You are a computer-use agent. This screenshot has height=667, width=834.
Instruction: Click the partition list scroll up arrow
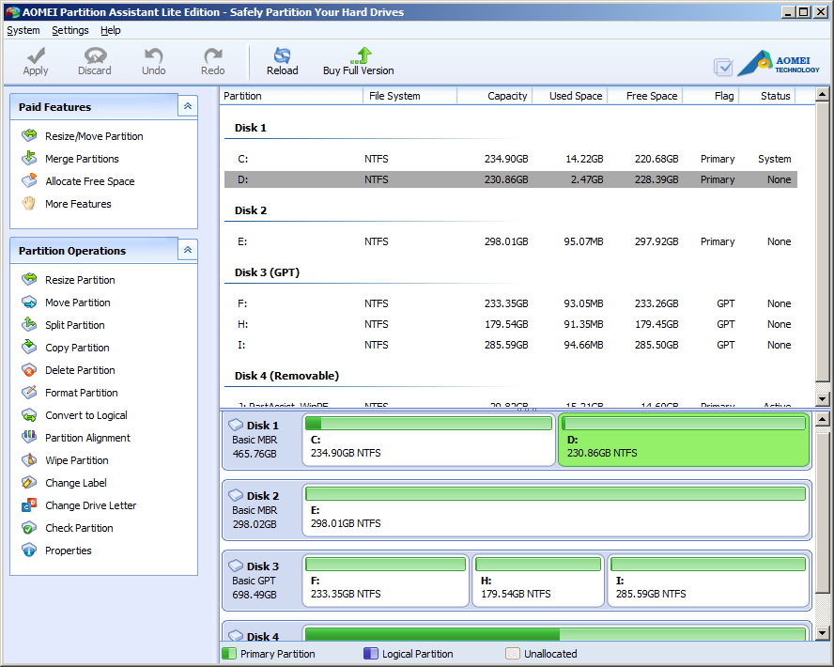(x=823, y=95)
